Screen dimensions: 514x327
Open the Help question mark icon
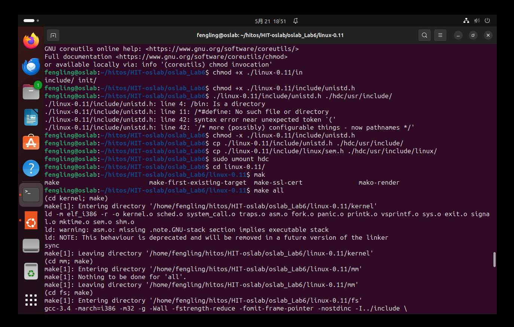(x=31, y=168)
